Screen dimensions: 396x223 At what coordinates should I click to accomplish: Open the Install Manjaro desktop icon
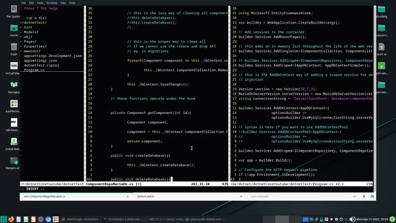click(x=14, y=142)
